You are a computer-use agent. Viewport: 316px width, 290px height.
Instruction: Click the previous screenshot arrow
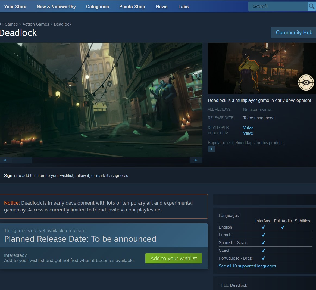click(6, 160)
